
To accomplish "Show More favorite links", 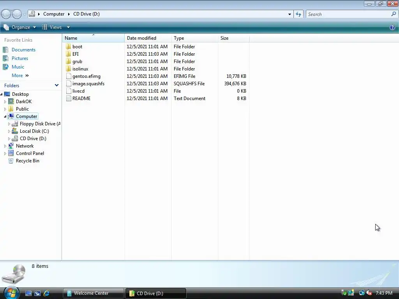I will coord(20,76).
